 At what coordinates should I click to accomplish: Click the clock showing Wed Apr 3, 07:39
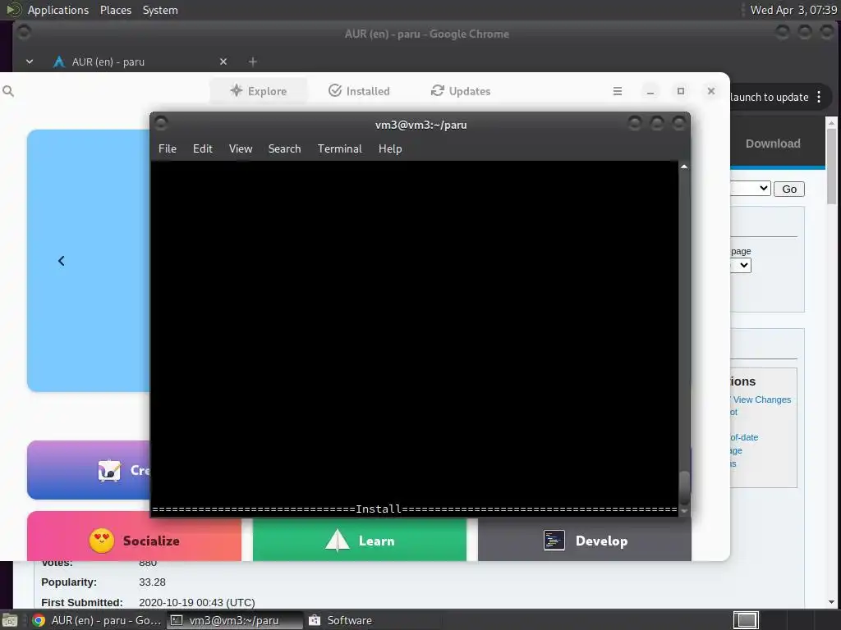tap(793, 10)
